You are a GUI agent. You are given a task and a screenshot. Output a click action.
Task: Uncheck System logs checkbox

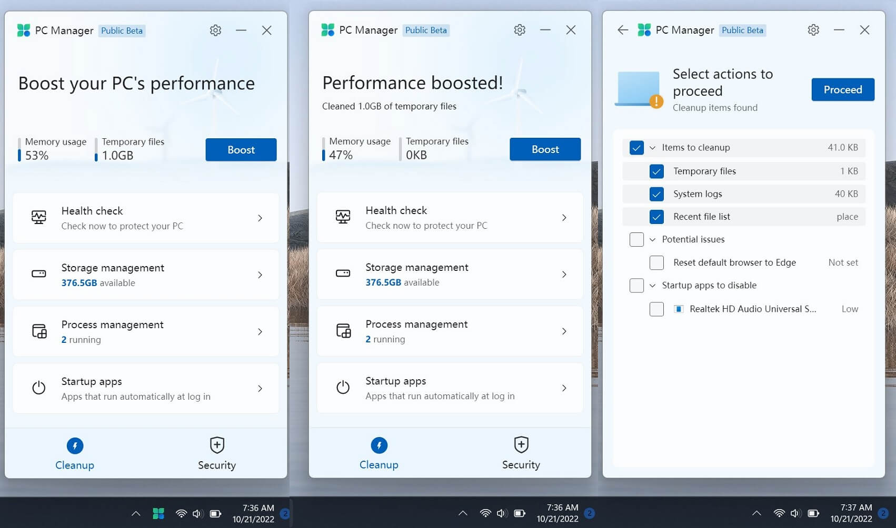pos(656,194)
